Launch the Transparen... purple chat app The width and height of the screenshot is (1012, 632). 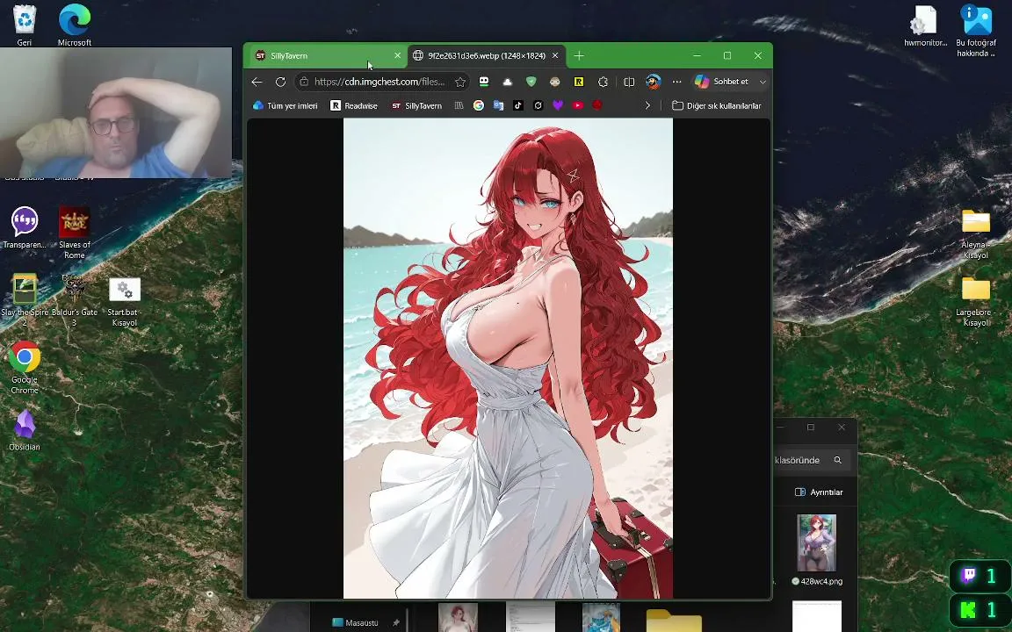(x=25, y=227)
